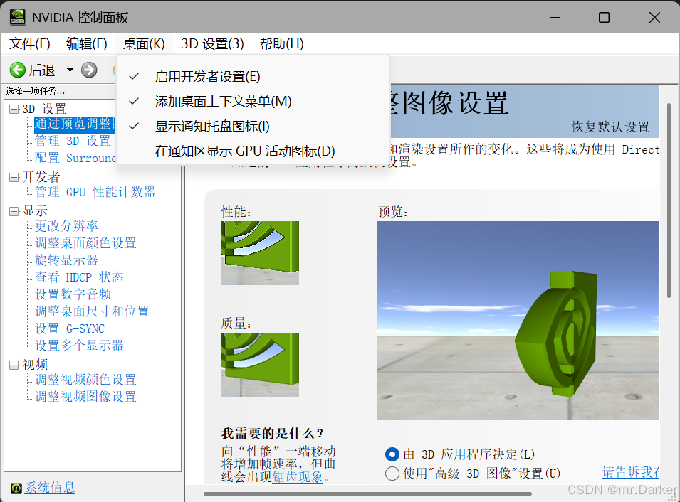Open the 帮助(H) menu
Viewport: 680px width, 502px height.
click(281, 44)
